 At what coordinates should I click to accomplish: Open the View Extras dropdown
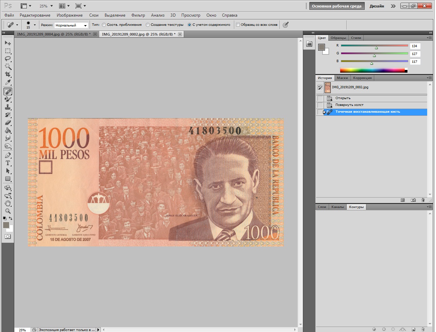click(26, 6)
